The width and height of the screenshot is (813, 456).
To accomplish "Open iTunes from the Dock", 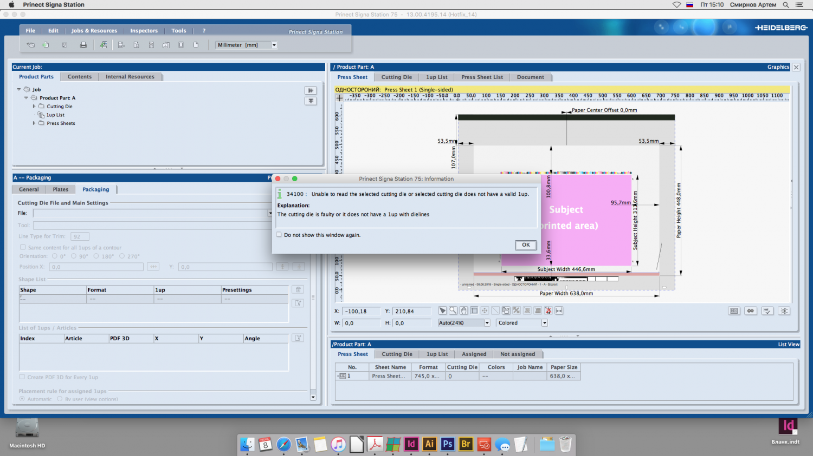I will point(338,444).
